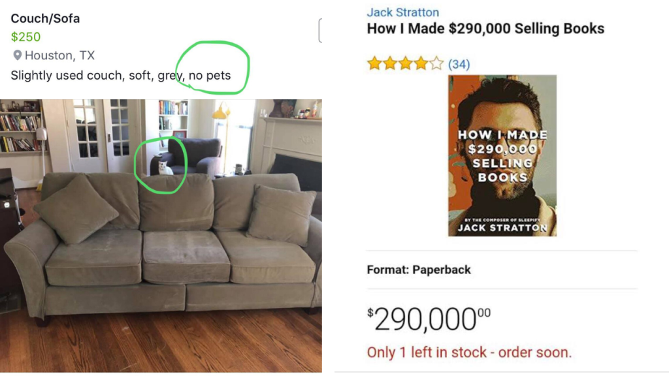The height and width of the screenshot is (376, 669).
Task: Click the "Jack Stratton" name on the book cover
Action: pos(502,228)
